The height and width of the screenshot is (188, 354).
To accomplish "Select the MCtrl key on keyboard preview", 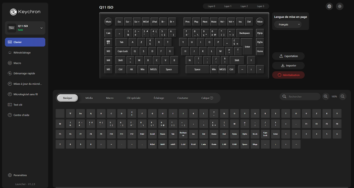I will coord(146,22).
